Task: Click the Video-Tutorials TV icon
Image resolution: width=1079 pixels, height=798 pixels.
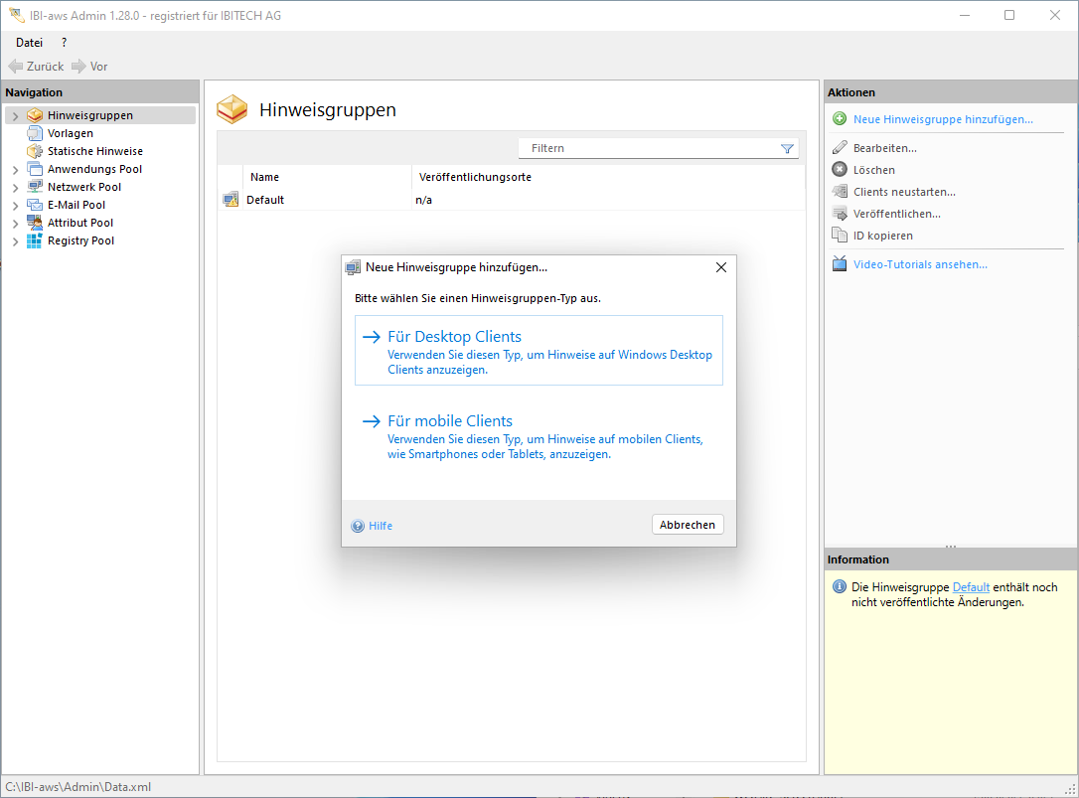Action: [840, 264]
